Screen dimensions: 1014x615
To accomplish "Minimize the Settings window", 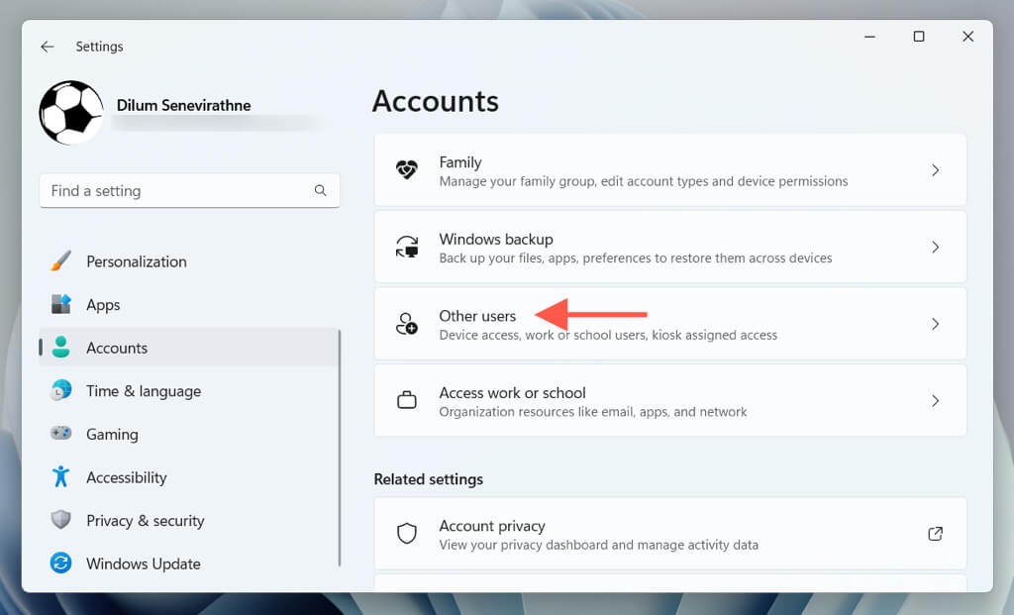I will pos(869,37).
